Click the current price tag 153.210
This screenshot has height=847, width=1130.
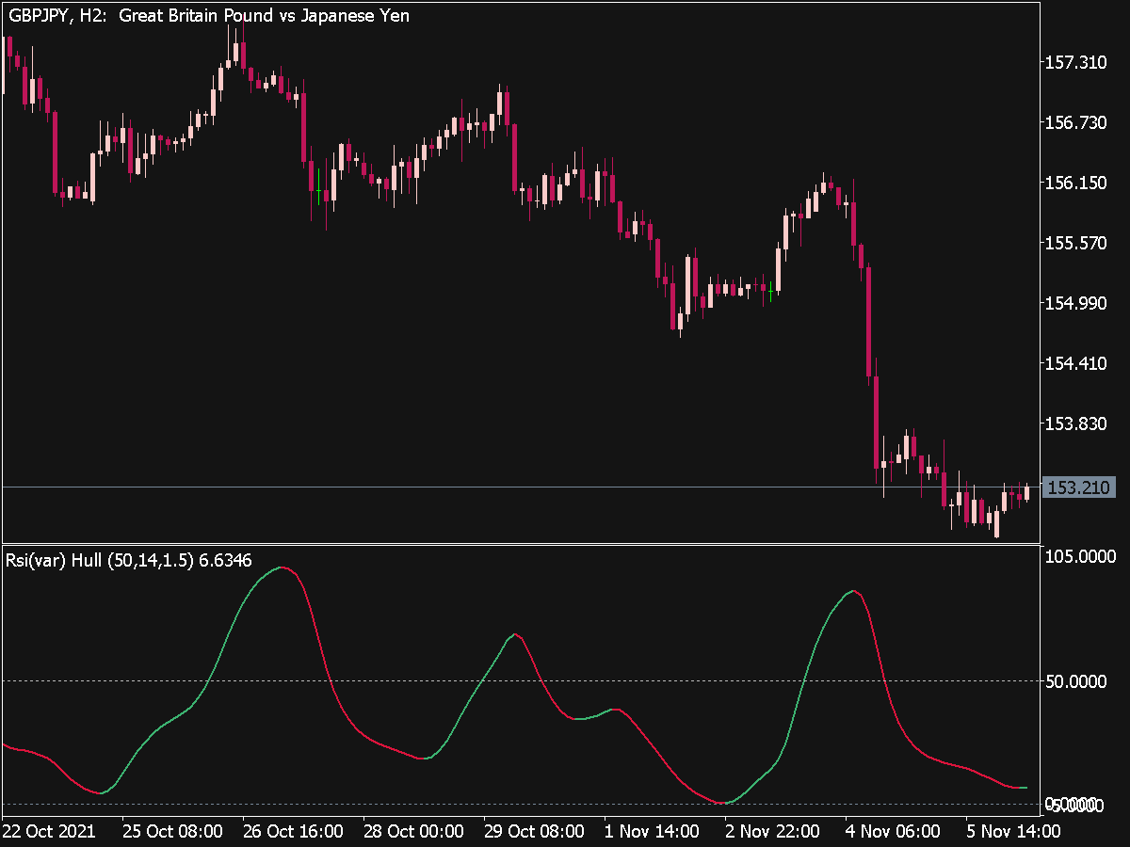1080,487
